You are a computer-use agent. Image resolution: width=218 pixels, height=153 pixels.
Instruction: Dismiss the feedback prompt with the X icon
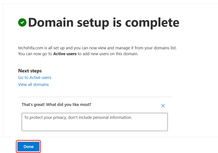coord(163,106)
